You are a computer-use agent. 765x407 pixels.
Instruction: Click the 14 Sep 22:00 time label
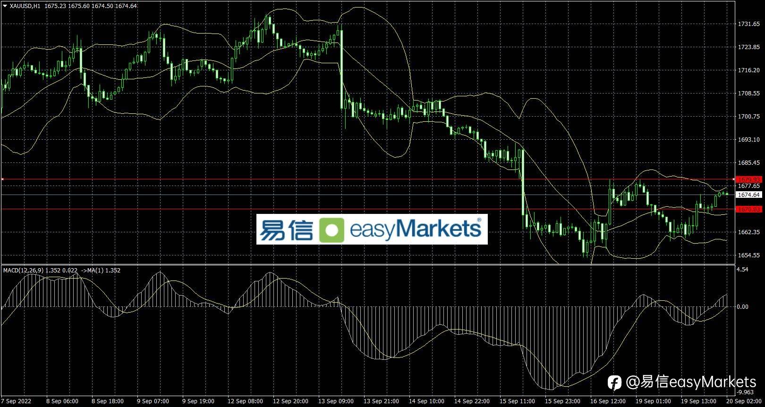[x=472, y=401]
